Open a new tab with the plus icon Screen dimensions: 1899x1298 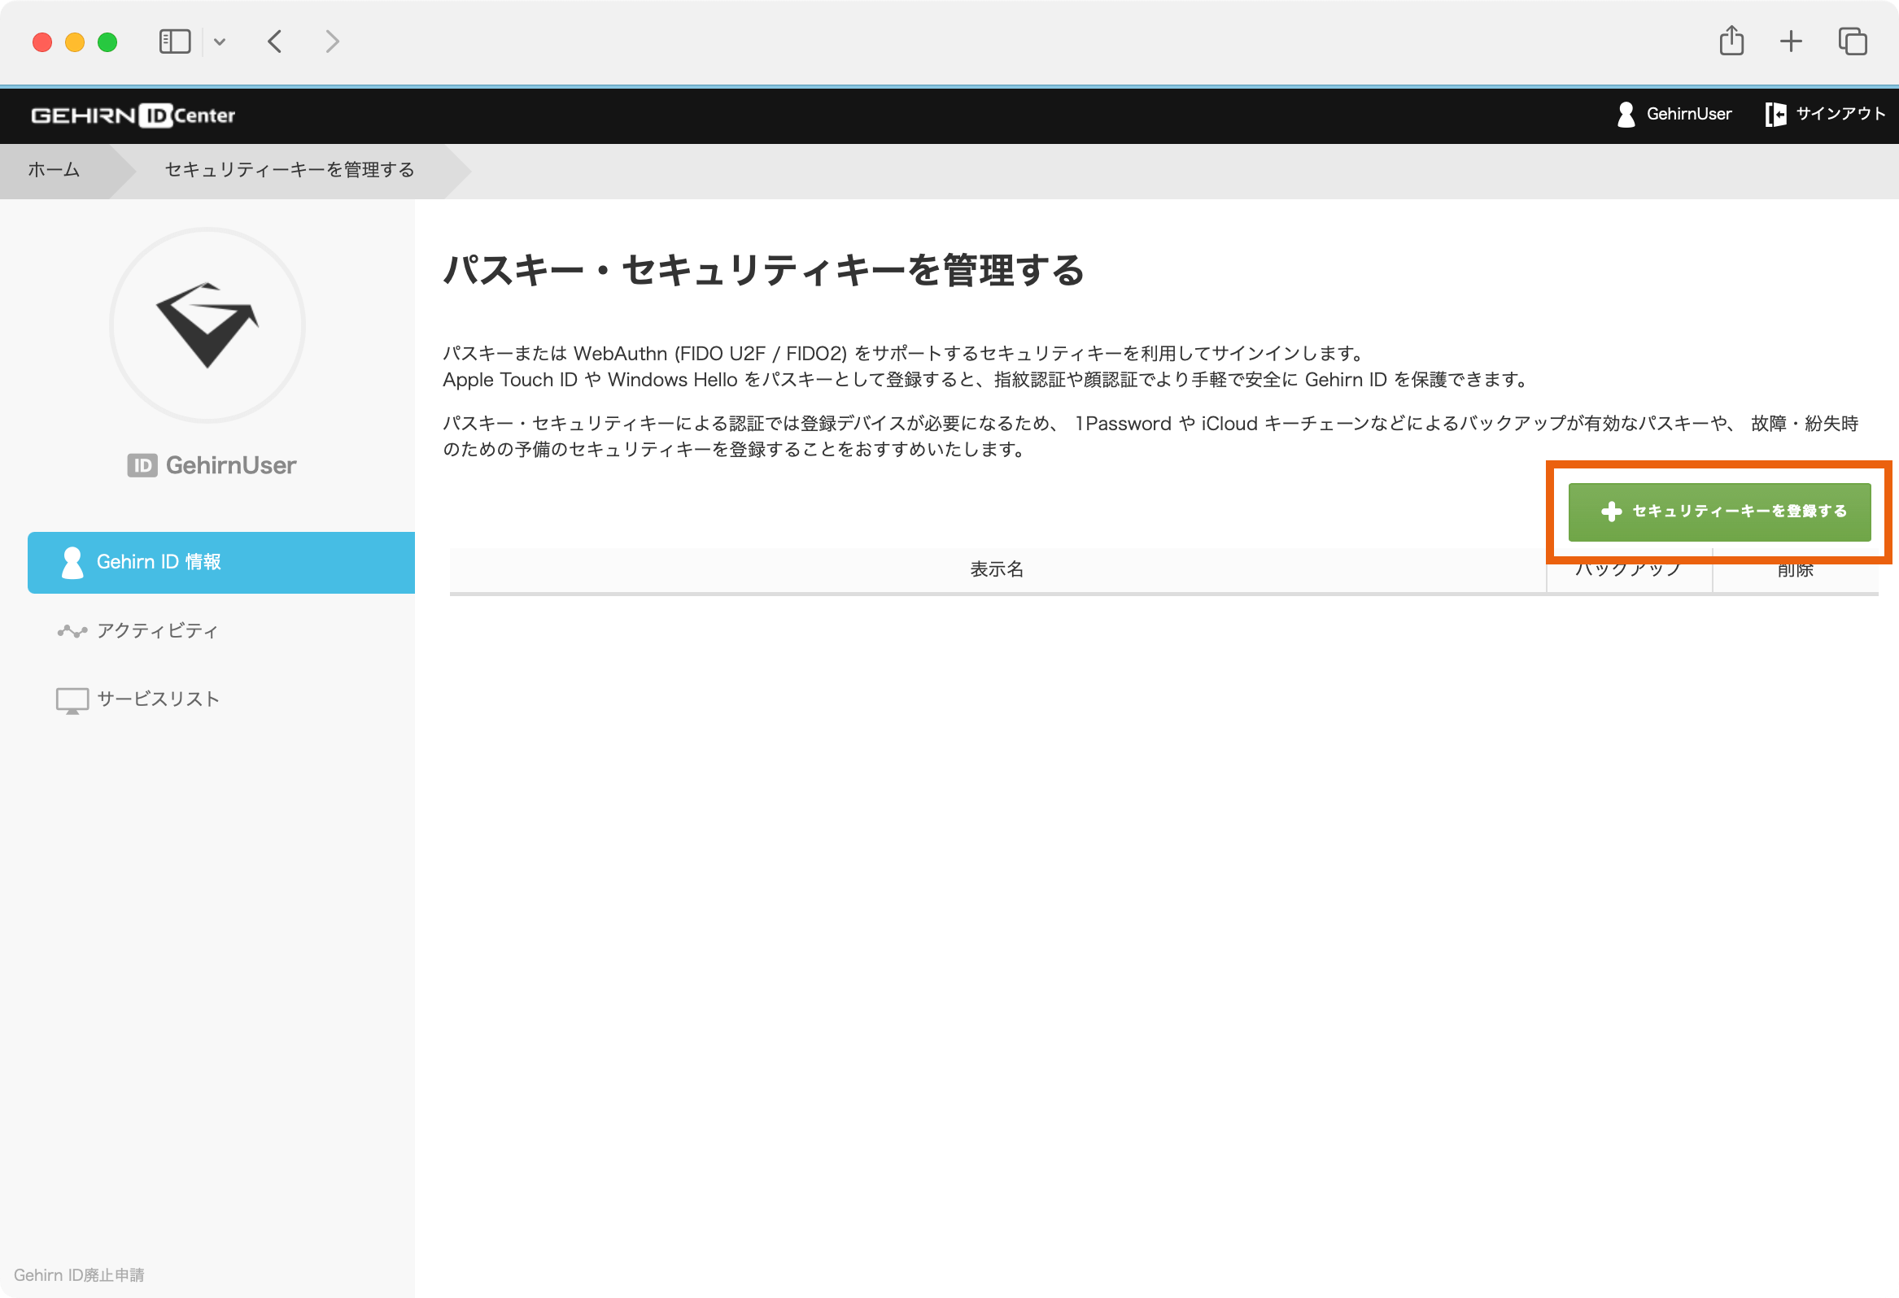(1790, 41)
